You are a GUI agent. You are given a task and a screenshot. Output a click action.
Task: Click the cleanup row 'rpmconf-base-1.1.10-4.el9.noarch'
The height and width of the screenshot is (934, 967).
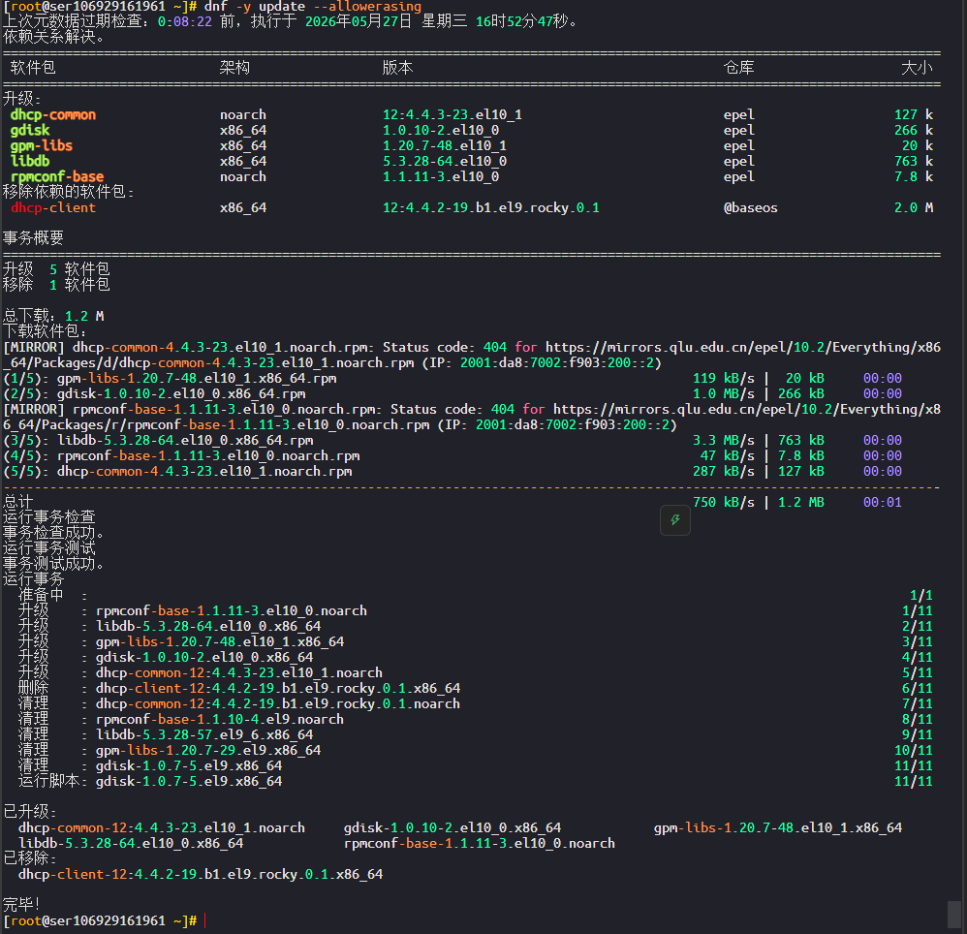click(475, 719)
